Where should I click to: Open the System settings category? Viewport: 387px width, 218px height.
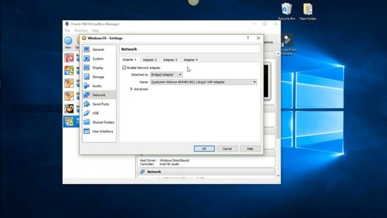tap(99, 59)
